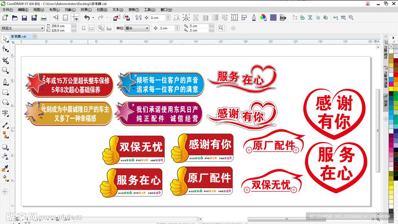The image size is (398, 224).
Task: Toggle the current page layout button
Action: 109,28
